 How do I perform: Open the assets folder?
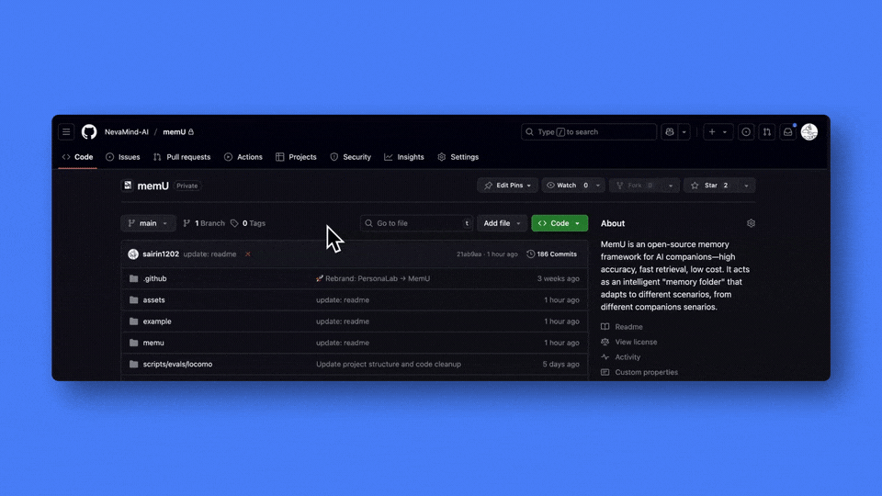(x=153, y=299)
